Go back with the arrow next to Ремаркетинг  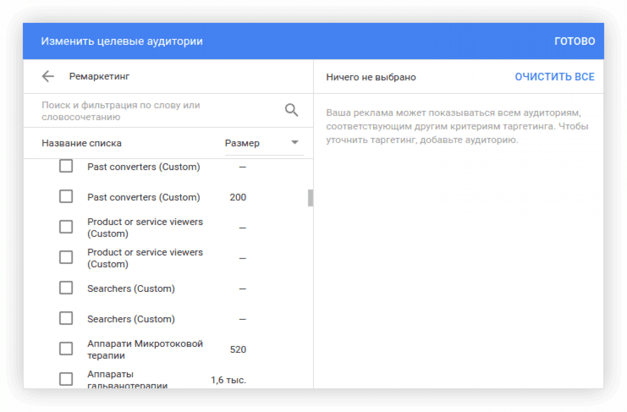pos(48,77)
